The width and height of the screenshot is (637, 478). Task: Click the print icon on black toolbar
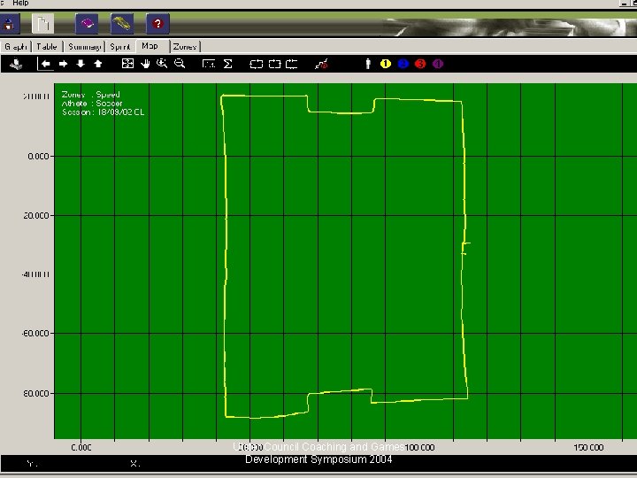[16, 64]
